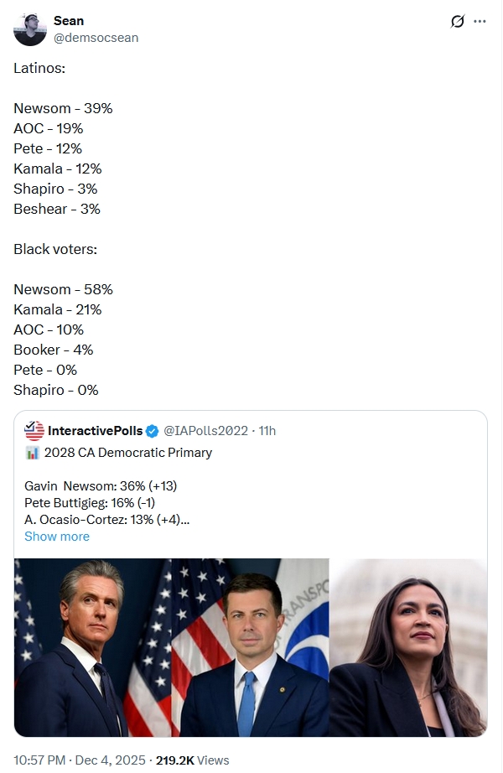Click the quoted post's 11h timestamp
This screenshot has height=773, width=503.
[x=267, y=431]
